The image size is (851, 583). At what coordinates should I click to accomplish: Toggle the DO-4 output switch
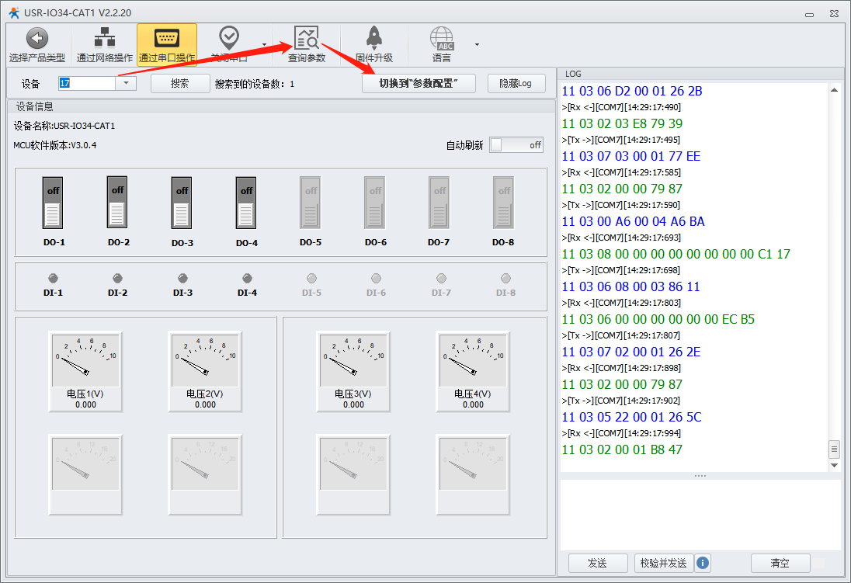(246, 203)
